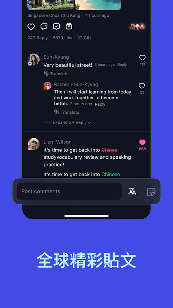Like Eun-Kyung's comment with heart

click(142, 58)
